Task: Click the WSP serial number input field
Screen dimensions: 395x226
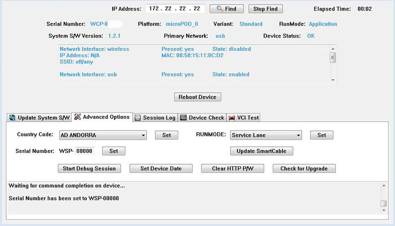Action: pyautogui.click(x=84, y=151)
